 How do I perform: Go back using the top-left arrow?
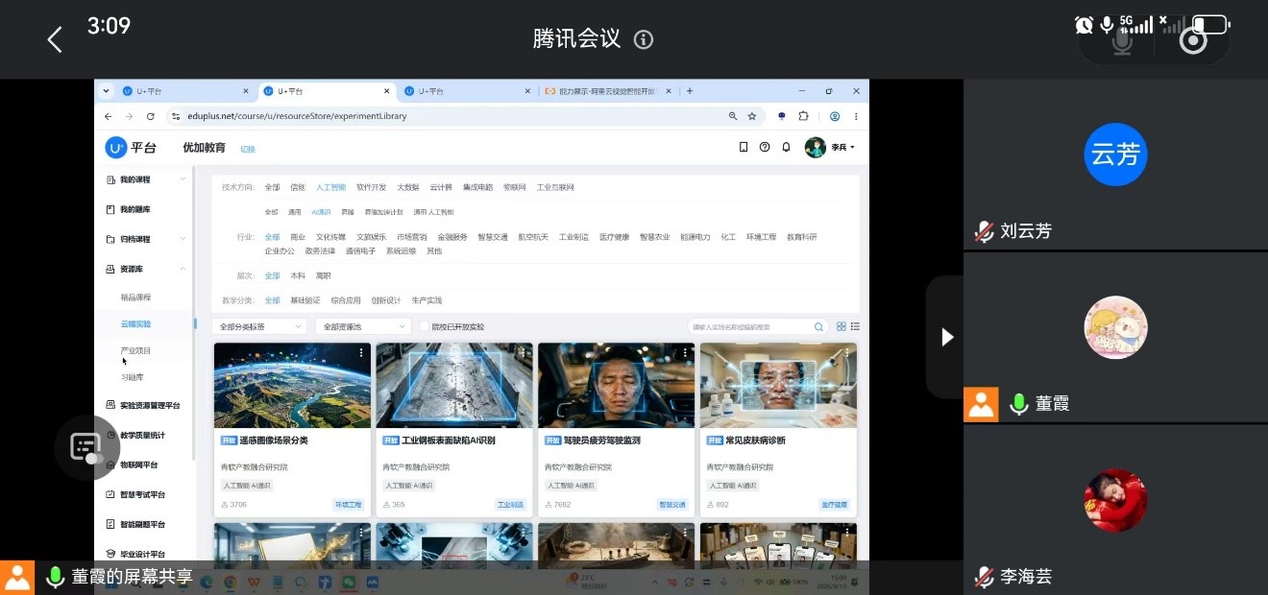click(55, 39)
